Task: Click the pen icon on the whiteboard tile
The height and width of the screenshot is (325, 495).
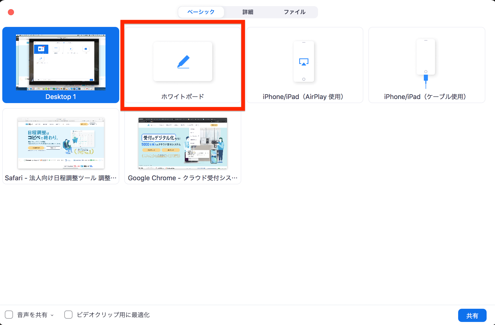Action: pos(183,61)
